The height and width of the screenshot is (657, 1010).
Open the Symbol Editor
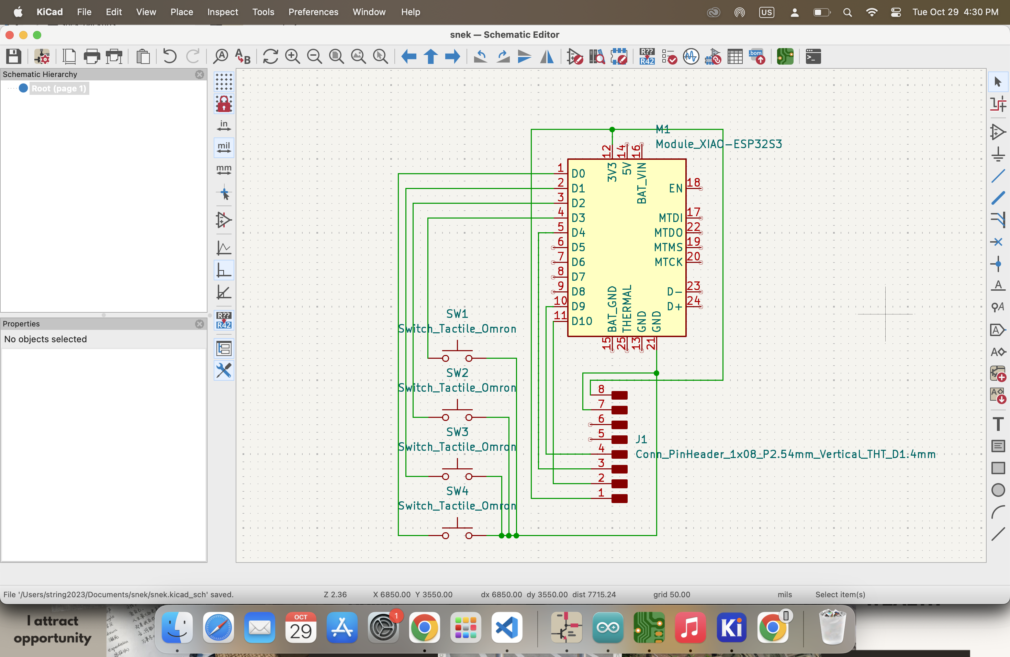coord(575,56)
